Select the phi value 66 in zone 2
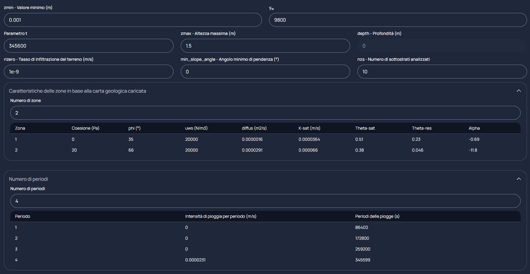The width and height of the screenshot is (530, 274). point(131,150)
